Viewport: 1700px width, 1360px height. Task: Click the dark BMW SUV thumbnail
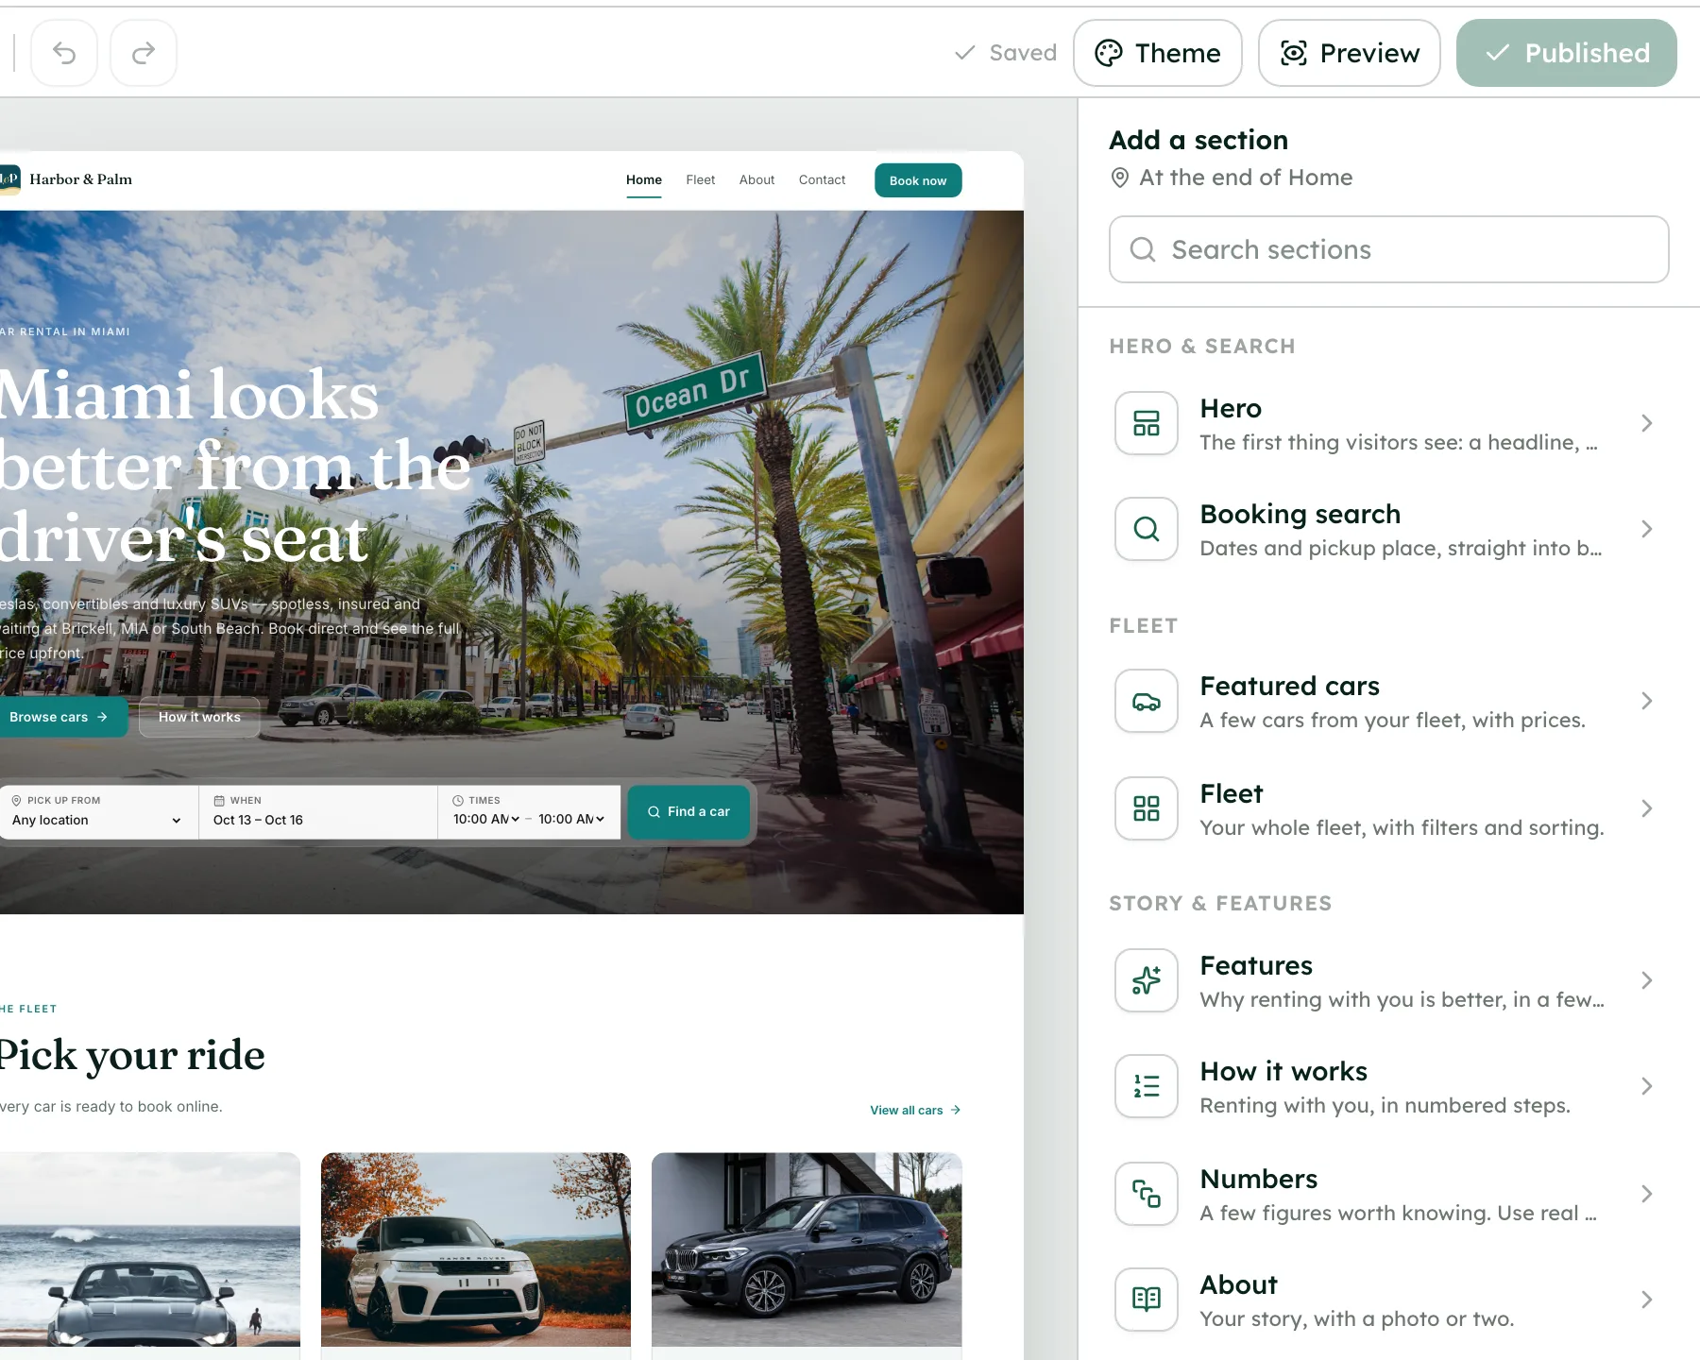pyautogui.click(x=807, y=1249)
